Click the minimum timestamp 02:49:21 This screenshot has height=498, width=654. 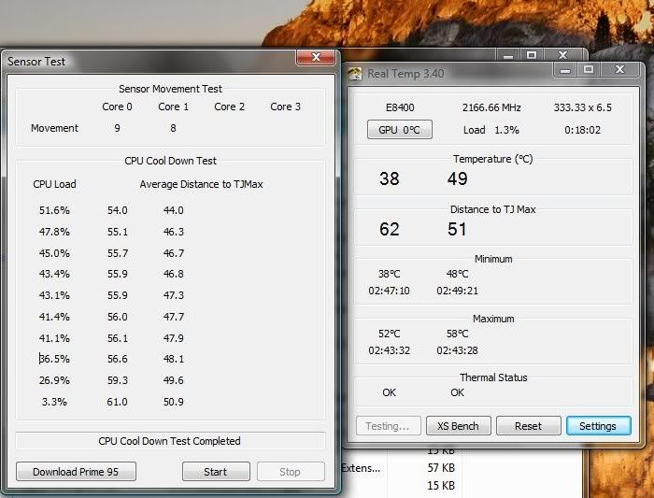[458, 291]
